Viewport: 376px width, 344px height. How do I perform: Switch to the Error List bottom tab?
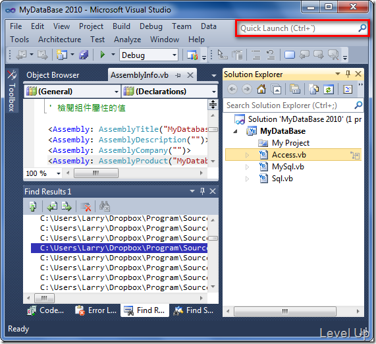[96, 310]
